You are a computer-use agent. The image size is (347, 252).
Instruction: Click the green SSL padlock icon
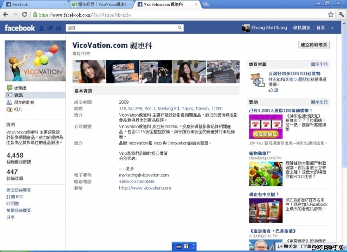pyautogui.click(x=35, y=15)
